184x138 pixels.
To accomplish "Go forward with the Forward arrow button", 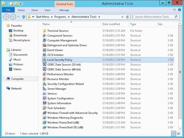I will coord(13,17).
